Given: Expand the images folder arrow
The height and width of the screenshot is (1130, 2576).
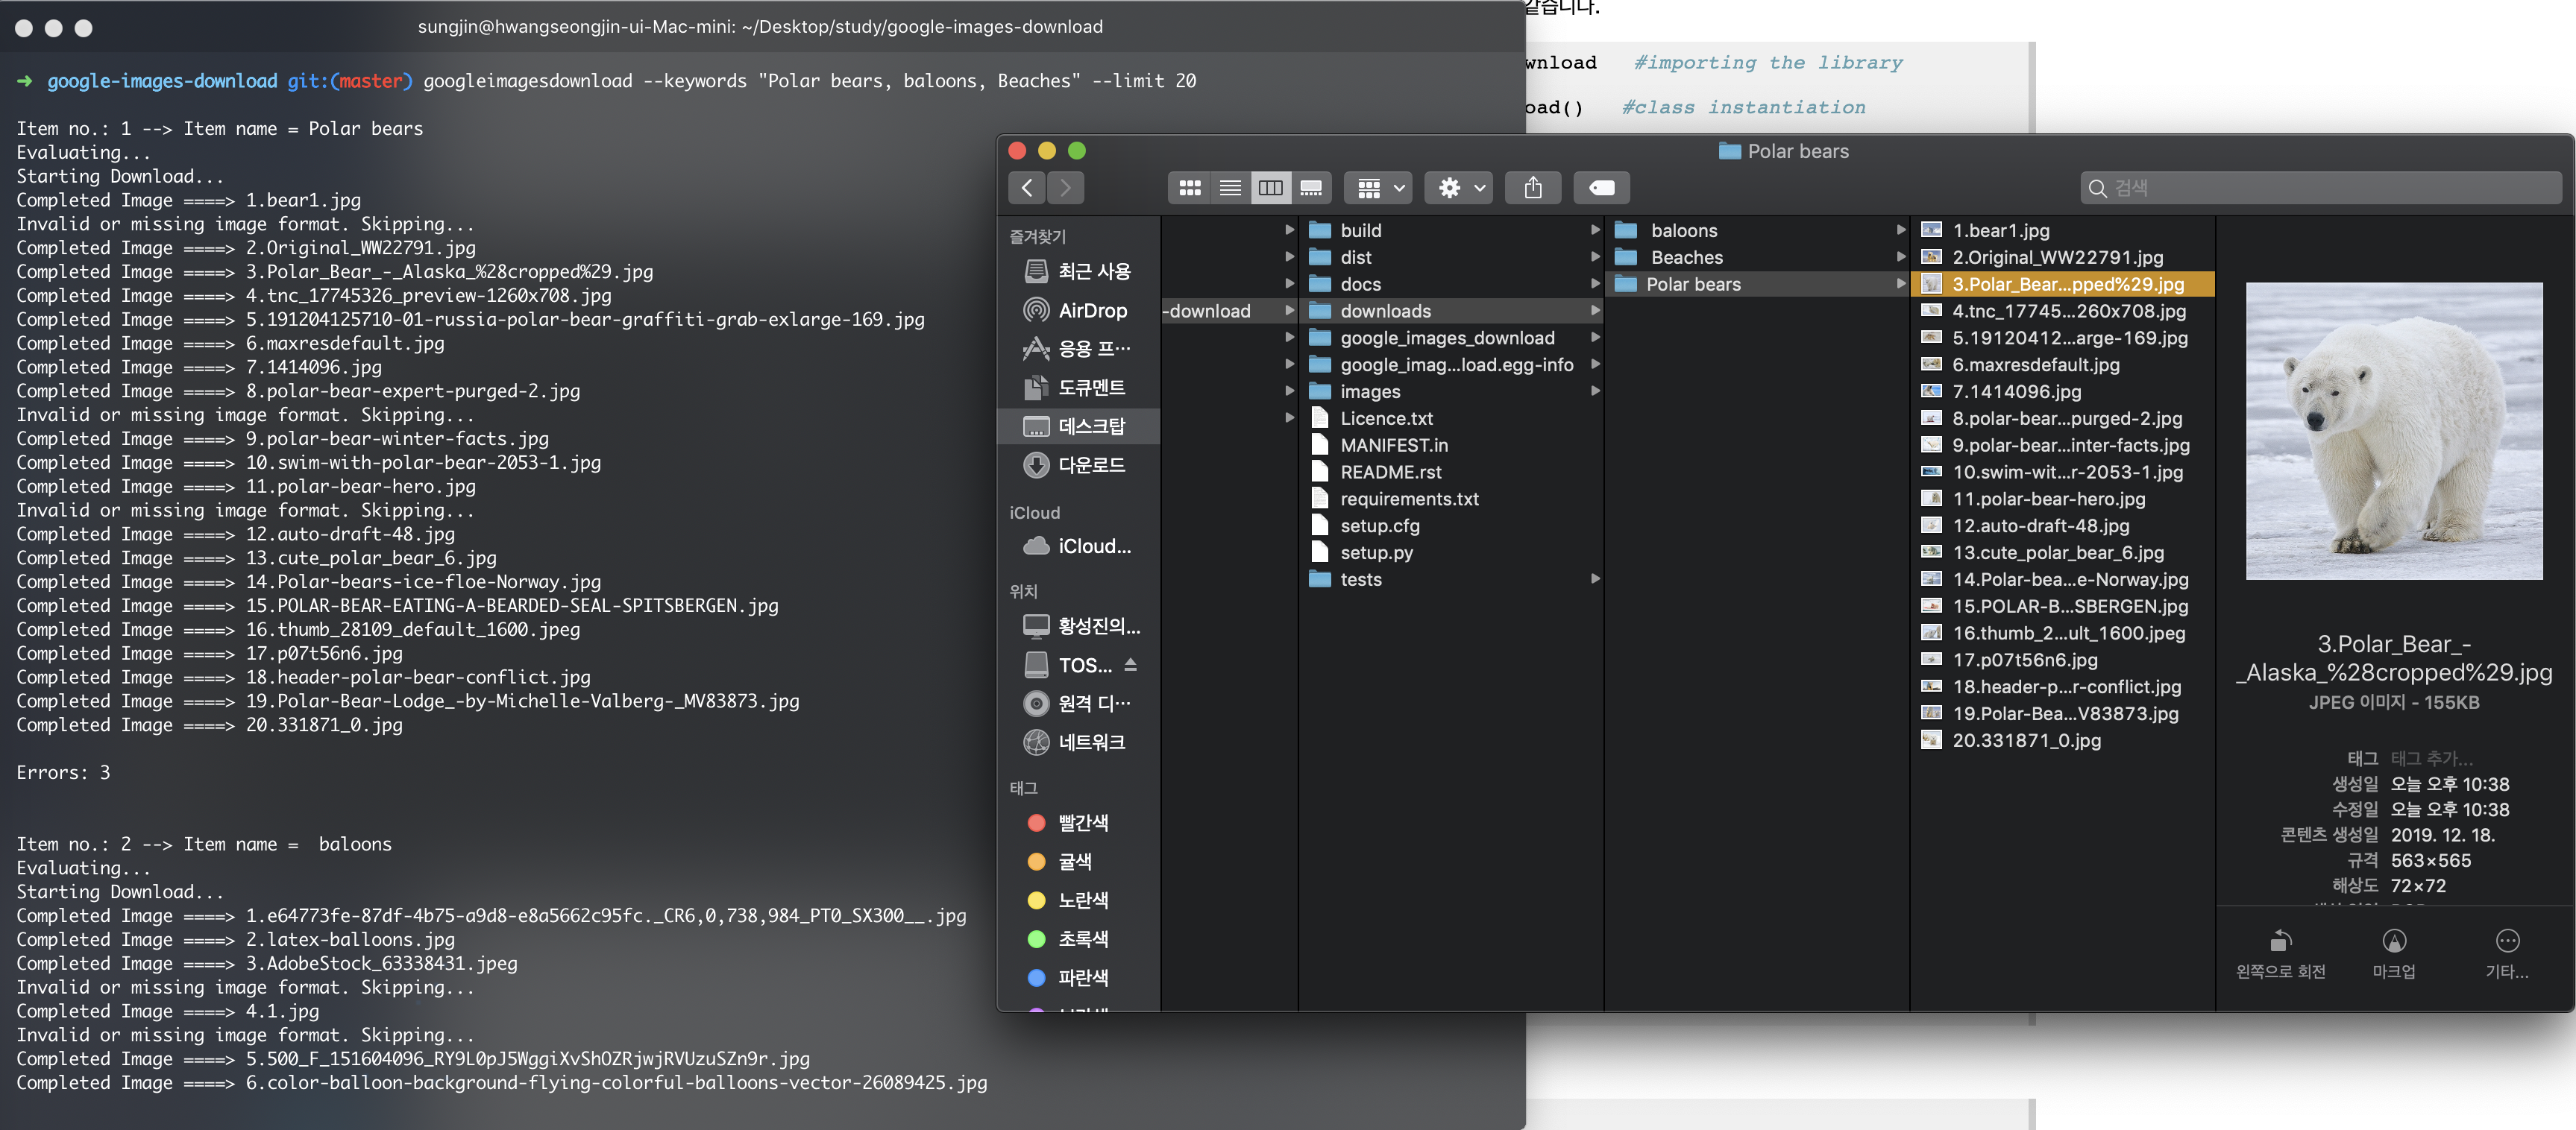Looking at the screenshot, I should 1595,391.
